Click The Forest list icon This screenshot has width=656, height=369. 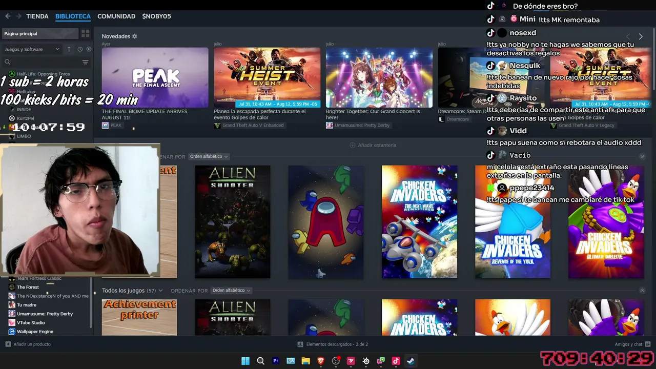[12, 287]
